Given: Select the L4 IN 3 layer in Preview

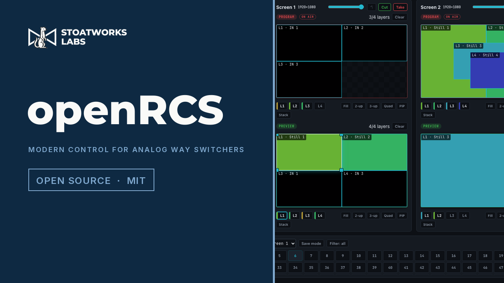Looking at the screenshot, I should click(374, 189).
